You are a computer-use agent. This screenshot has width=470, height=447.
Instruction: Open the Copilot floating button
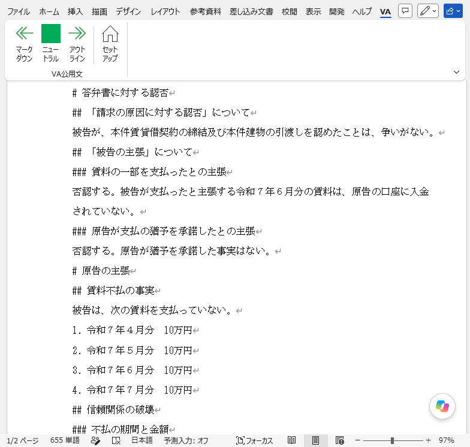[442, 406]
